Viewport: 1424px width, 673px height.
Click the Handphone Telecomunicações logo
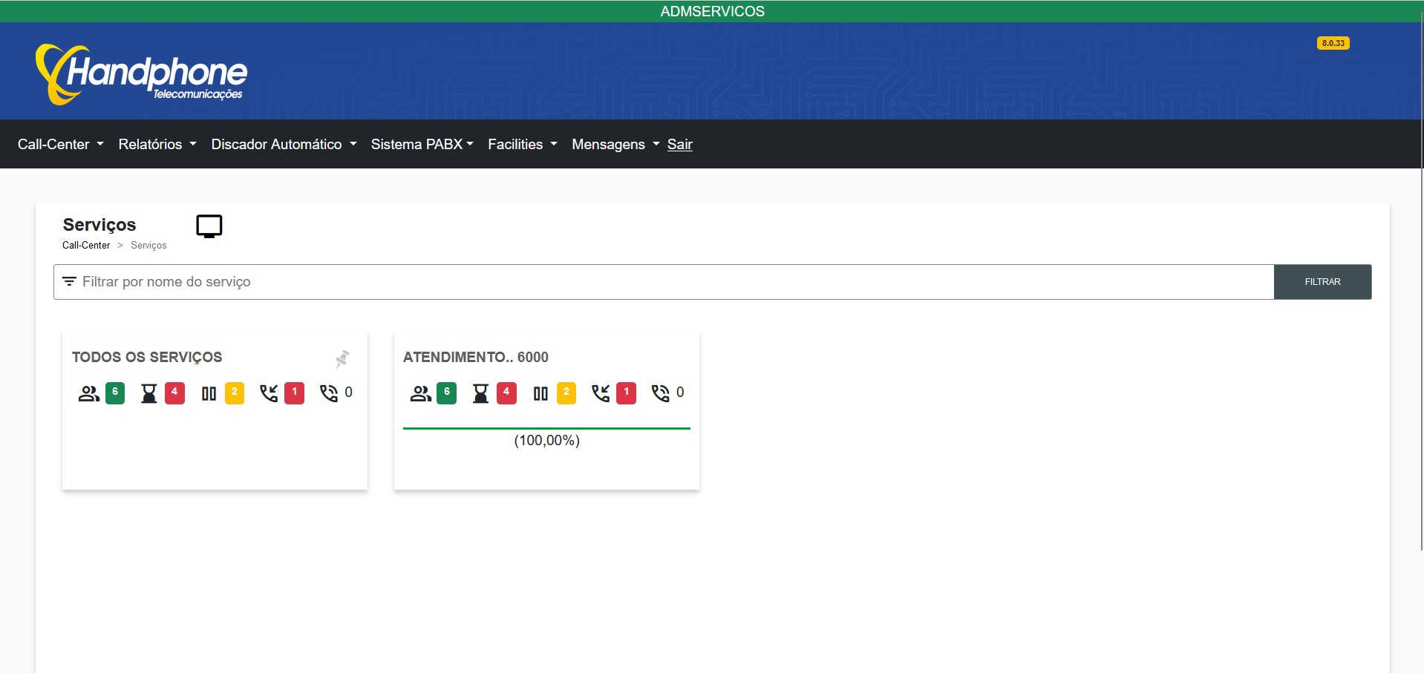click(141, 73)
